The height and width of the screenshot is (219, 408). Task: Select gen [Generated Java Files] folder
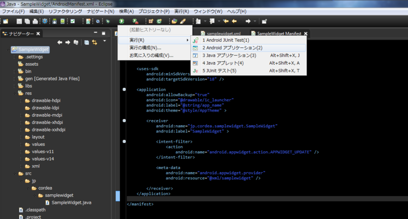pos(49,79)
